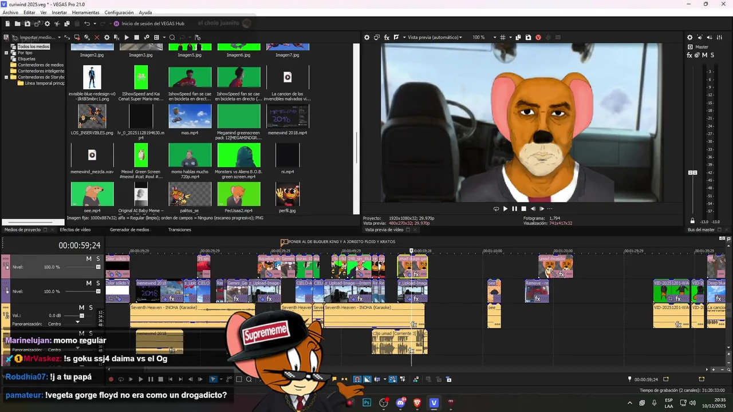Copy snapshot to clipboard in preview toolbar
This screenshot has height=412, width=733.
click(x=518, y=37)
